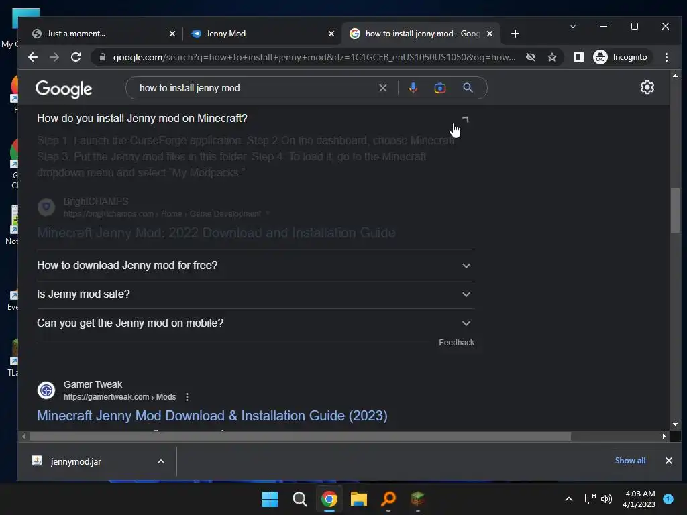Click the vertical scrollbar thumb
The width and height of the screenshot is (687, 515).
coord(675,211)
